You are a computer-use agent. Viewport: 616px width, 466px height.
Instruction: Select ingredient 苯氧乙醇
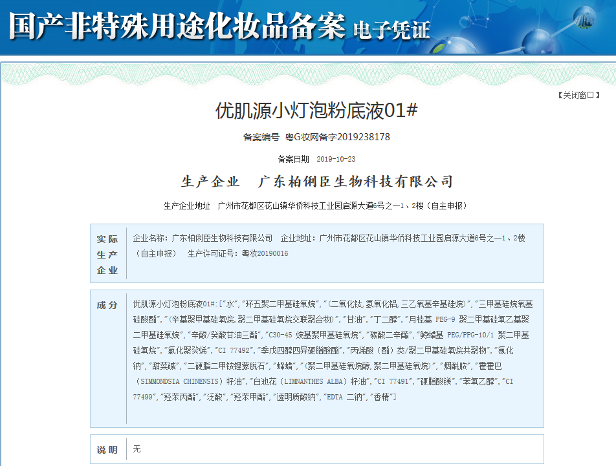click(479, 381)
